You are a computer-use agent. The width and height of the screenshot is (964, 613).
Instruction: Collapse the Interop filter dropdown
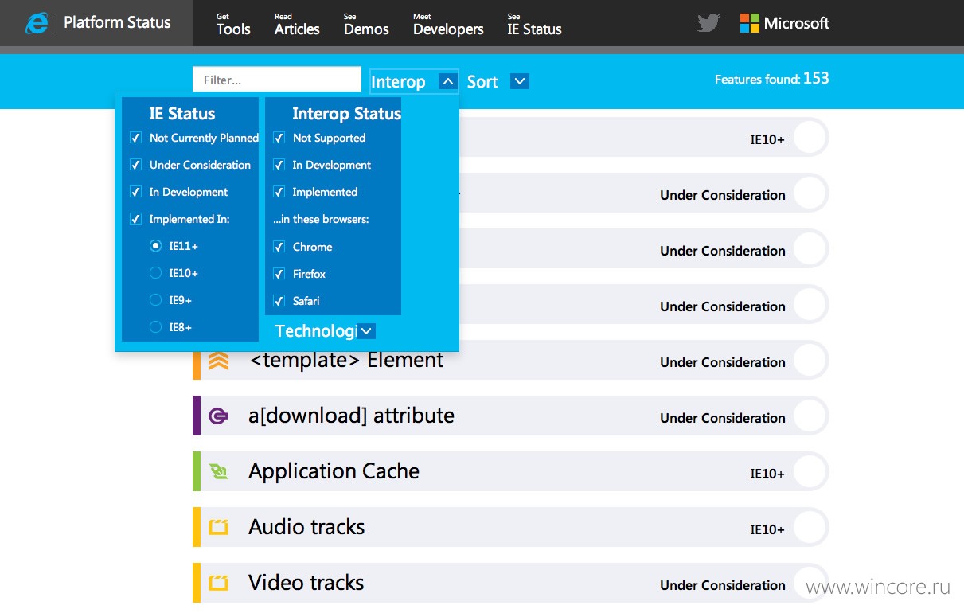[x=448, y=81]
